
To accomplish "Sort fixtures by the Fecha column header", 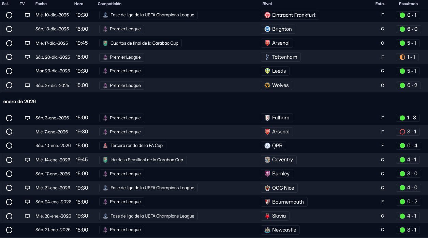I will click(41, 4).
